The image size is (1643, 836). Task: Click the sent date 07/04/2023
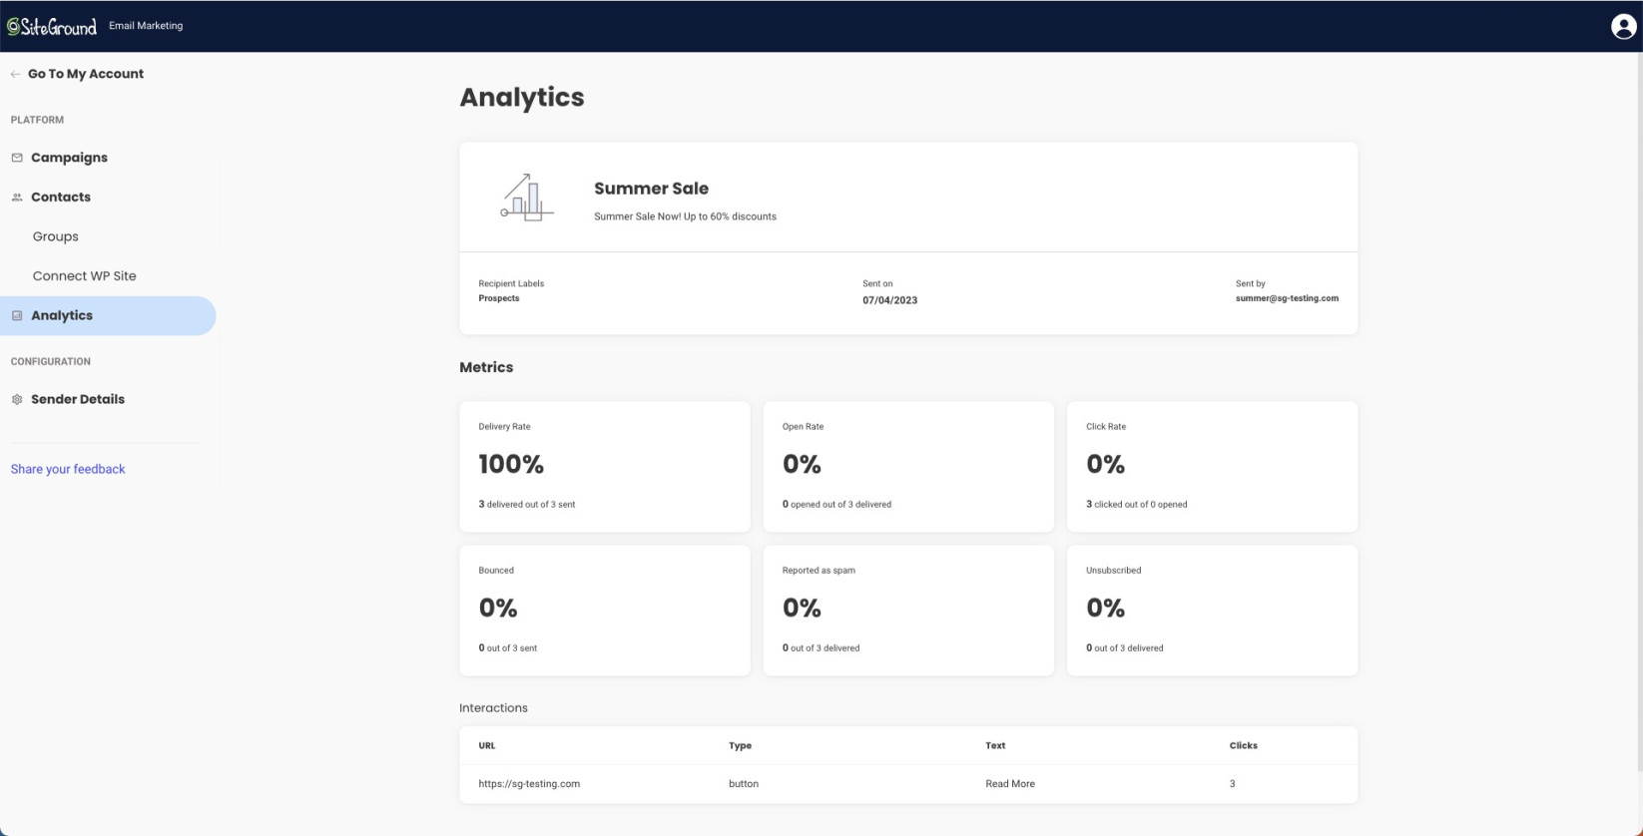point(890,300)
